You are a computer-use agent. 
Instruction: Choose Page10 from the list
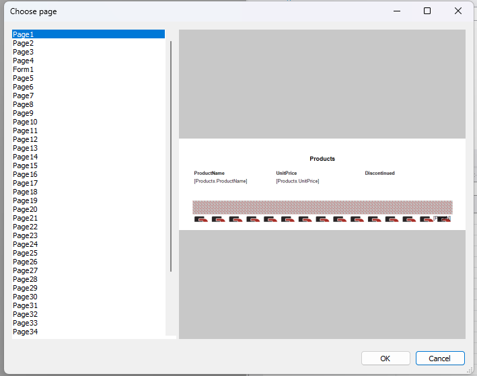[26, 122]
